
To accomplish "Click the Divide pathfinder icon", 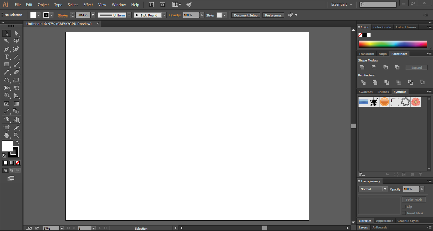I will (363, 82).
